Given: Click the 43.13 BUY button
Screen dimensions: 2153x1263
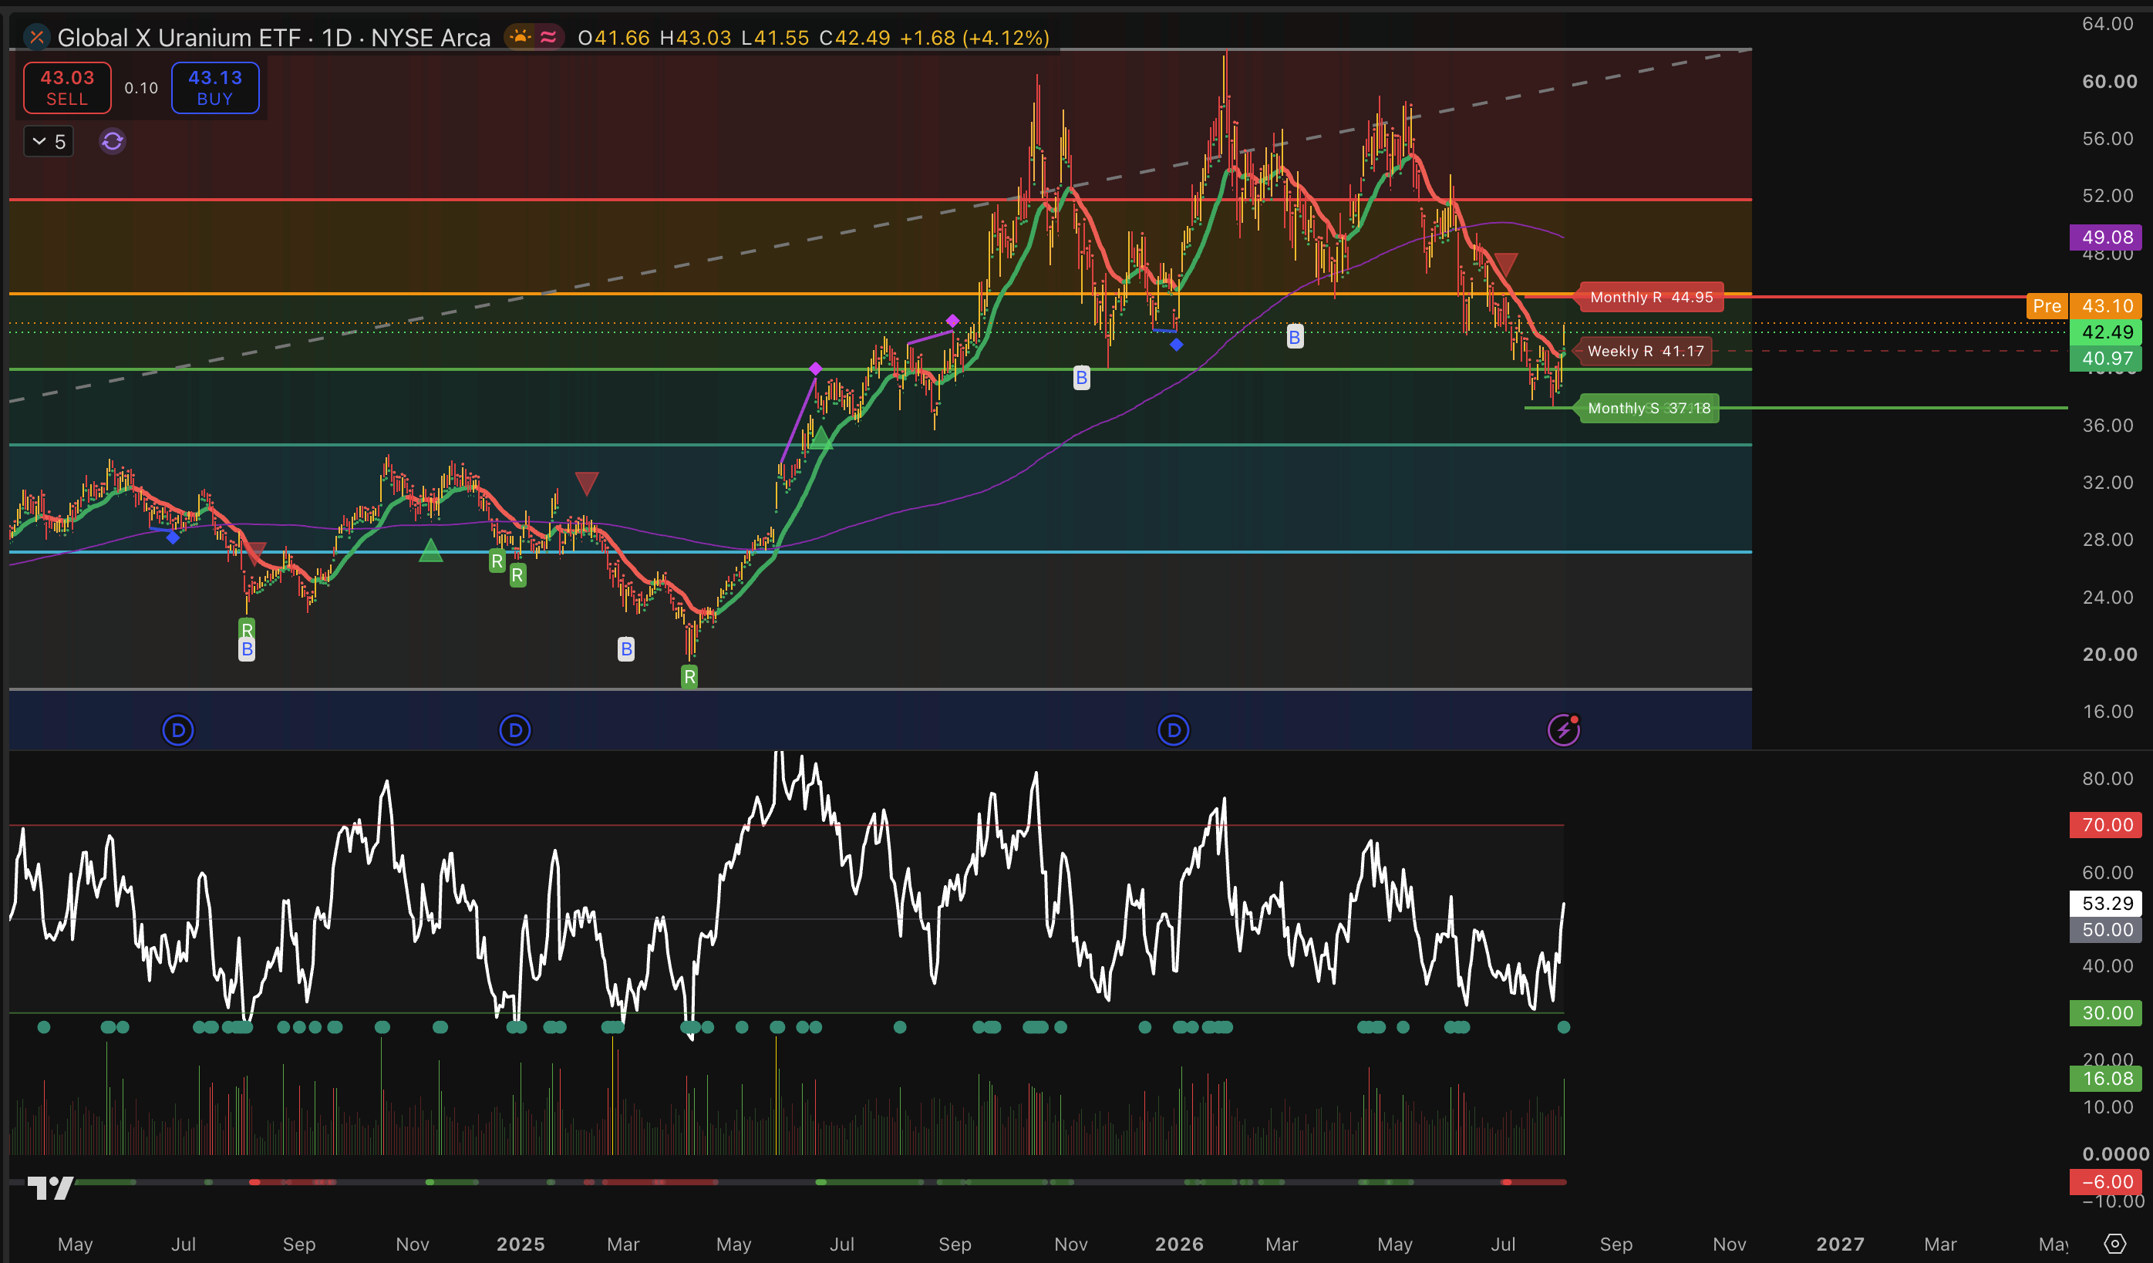Looking at the screenshot, I should [215, 87].
